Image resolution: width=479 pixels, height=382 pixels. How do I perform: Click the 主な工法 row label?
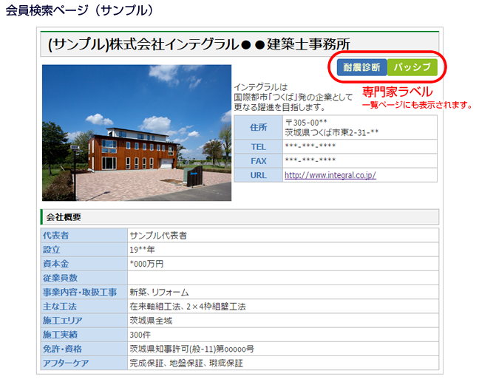[x=84, y=307]
